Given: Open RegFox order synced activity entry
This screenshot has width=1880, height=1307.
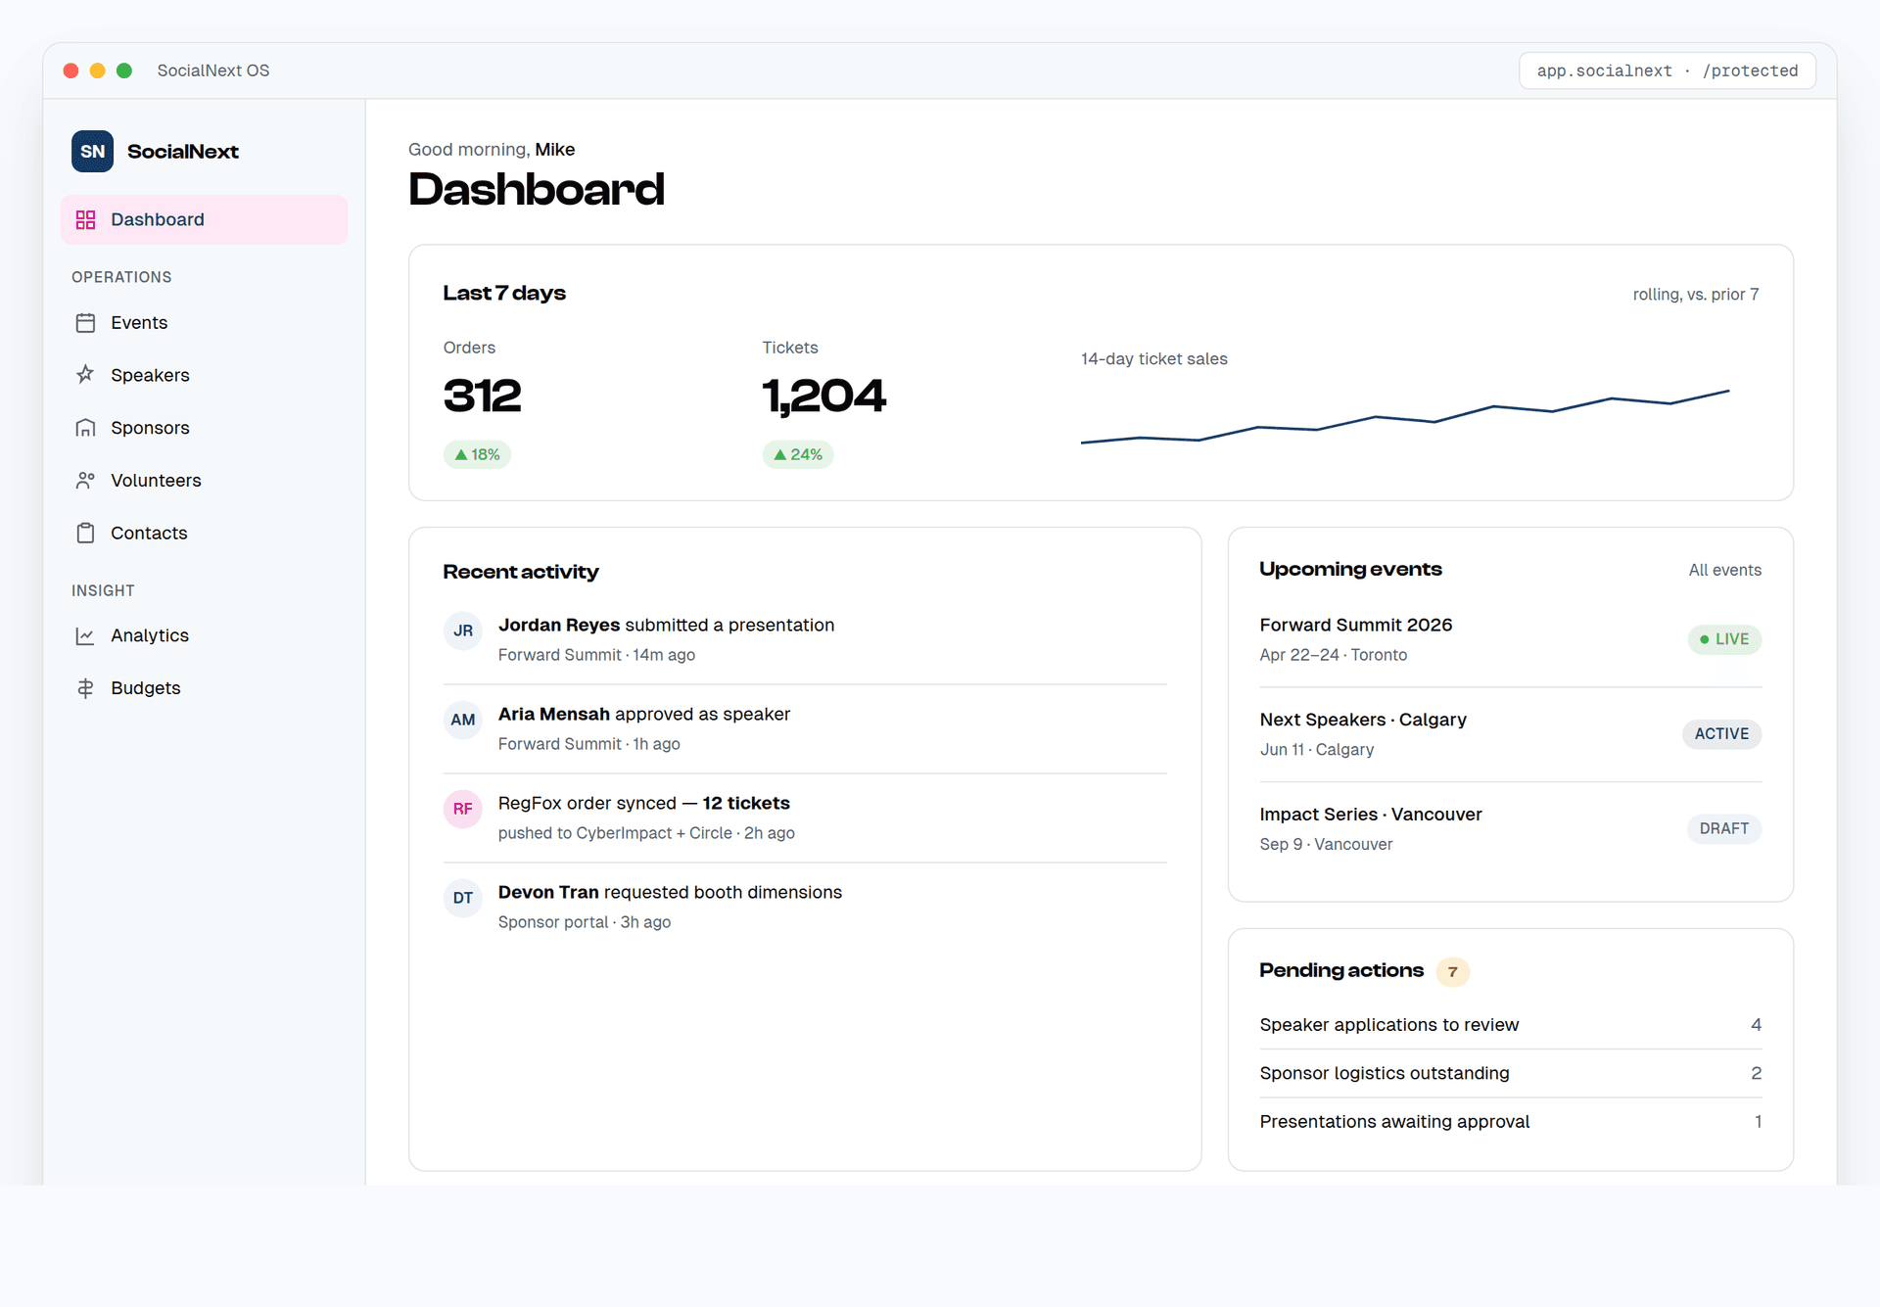Looking at the screenshot, I should (x=804, y=817).
